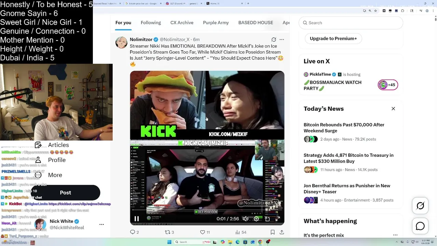Bookmark Nolimitzor's post
437x246 pixels.
point(272,232)
